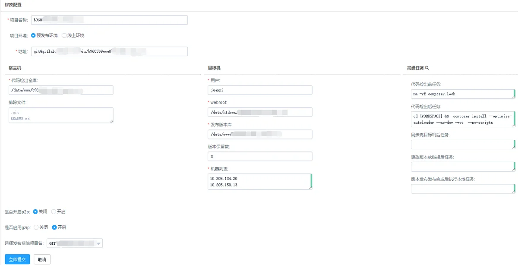
Task: Click into the git 地址 field
Action: (109, 51)
